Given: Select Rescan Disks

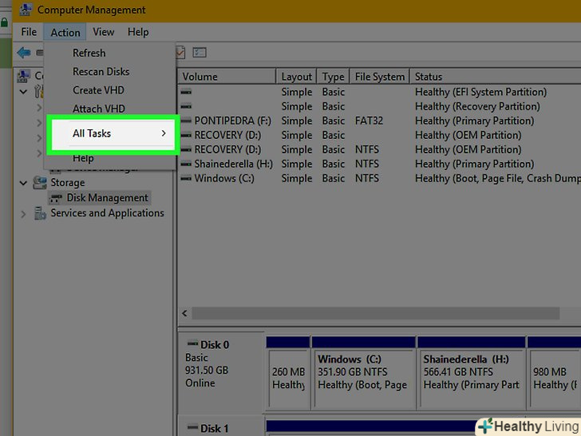Looking at the screenshot, I should point(101,72).
